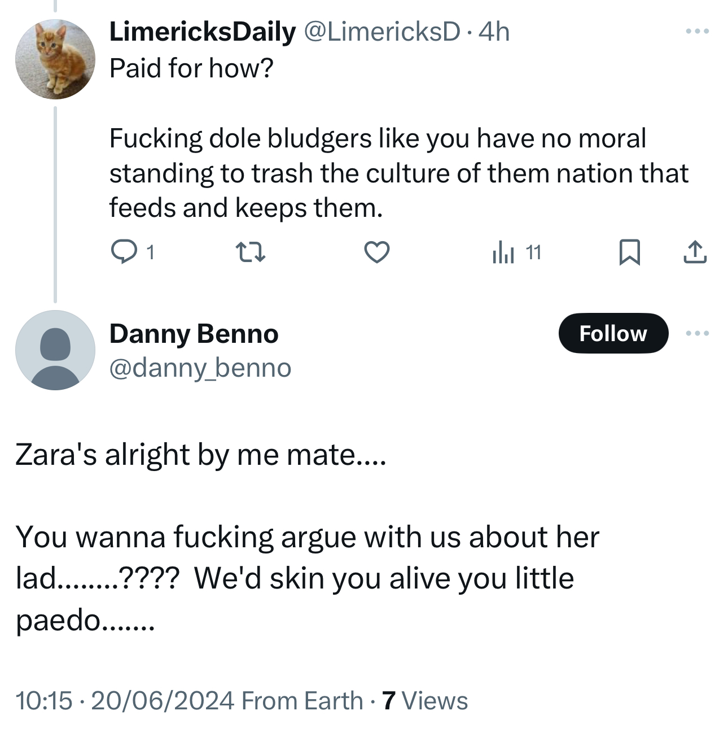Visit the LimericksDaily profile name

(x=202, y=32)
